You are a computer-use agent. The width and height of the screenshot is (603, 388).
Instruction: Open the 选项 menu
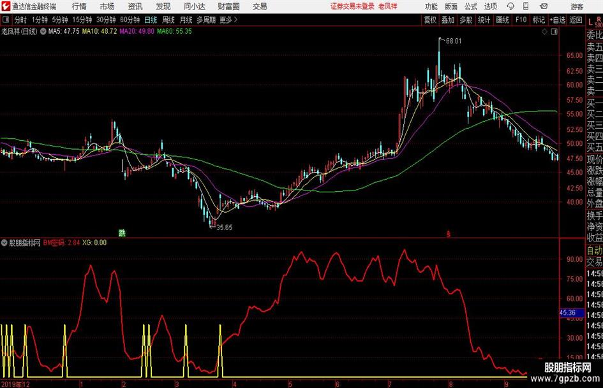pyautogui.click(x=490, y=6)
